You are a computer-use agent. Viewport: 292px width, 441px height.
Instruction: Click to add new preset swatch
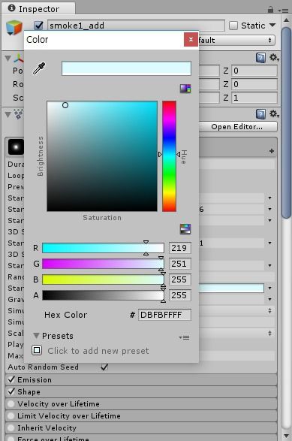pyautogui.click(x=37, y=350)
